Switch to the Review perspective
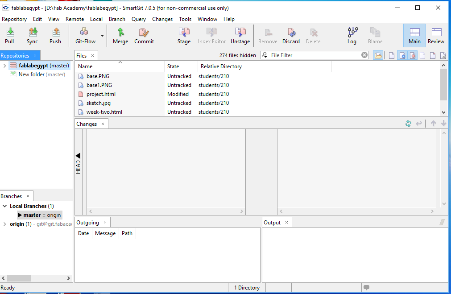Screen dimensions: 451x294 436,36
